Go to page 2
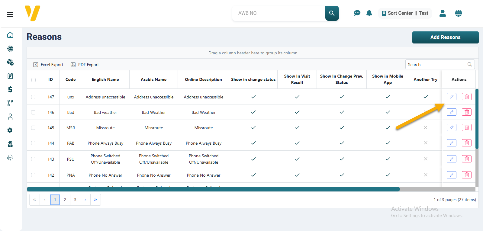Image resolution: width=483 pixels, height=231 pixels. click(x=65, y=200)
